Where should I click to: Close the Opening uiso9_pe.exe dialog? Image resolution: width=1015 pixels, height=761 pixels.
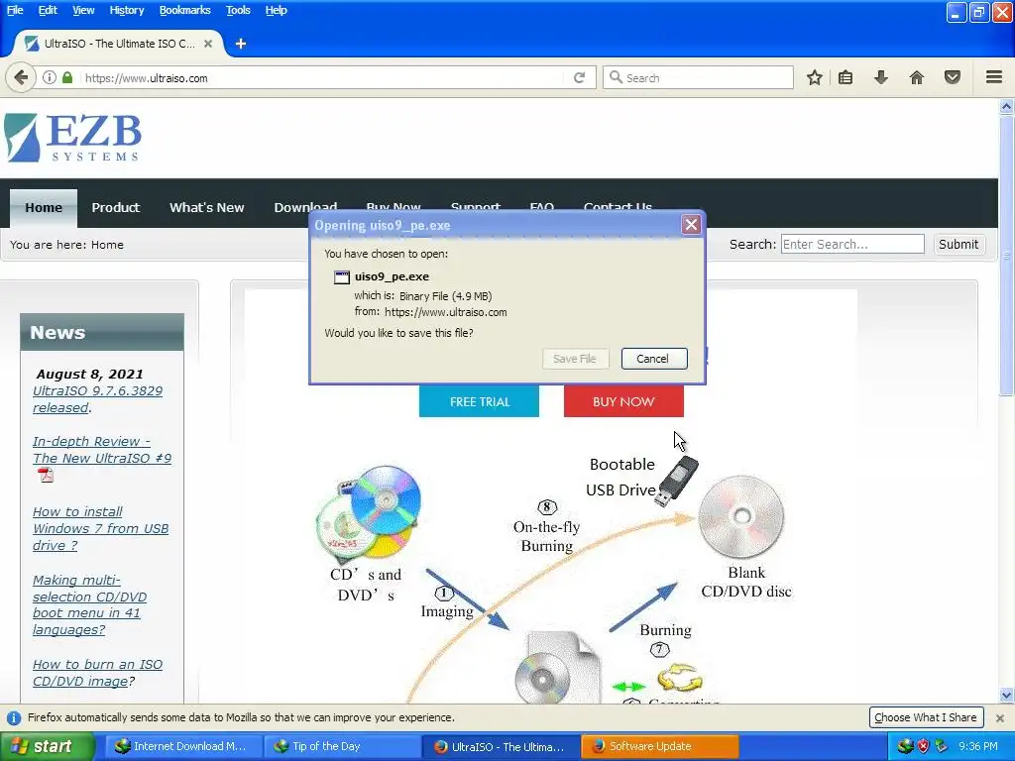click(691, 225)
